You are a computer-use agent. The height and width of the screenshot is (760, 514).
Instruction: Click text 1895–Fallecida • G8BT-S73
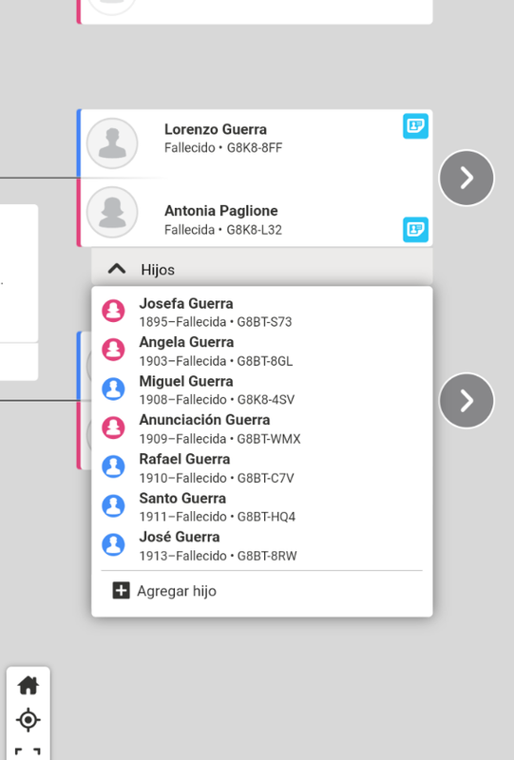(x=216, y=322)
